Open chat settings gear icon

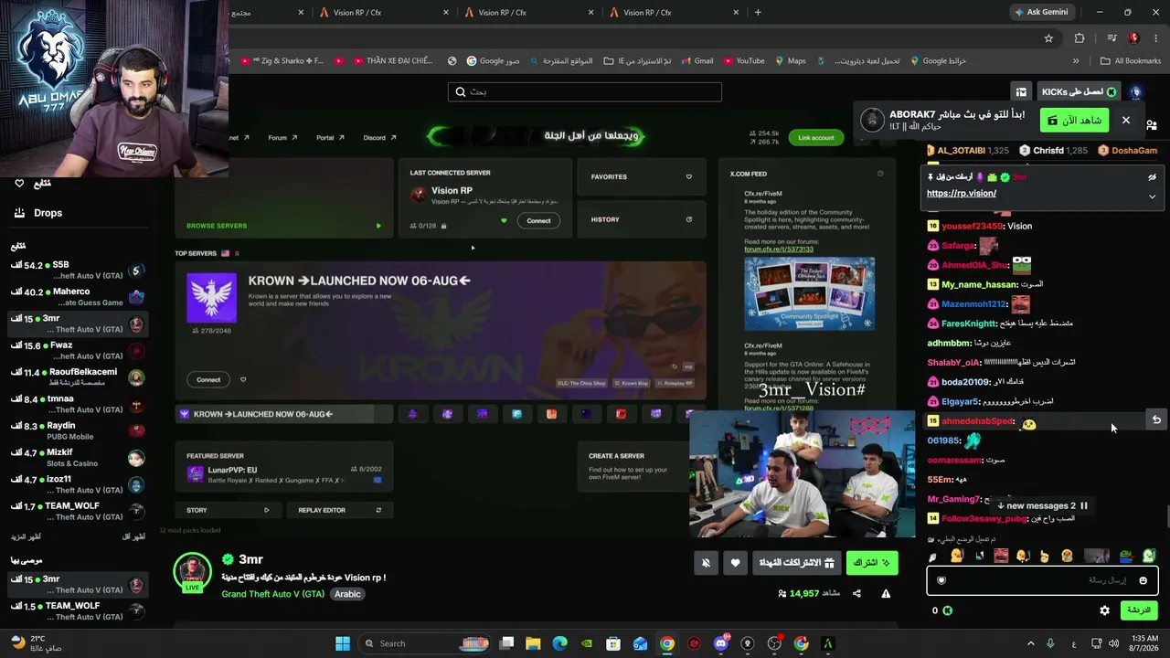click(x=1104, y=610)
